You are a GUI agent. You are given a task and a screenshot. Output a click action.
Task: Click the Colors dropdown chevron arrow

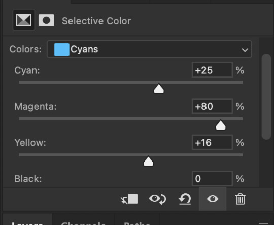point(245,50)
